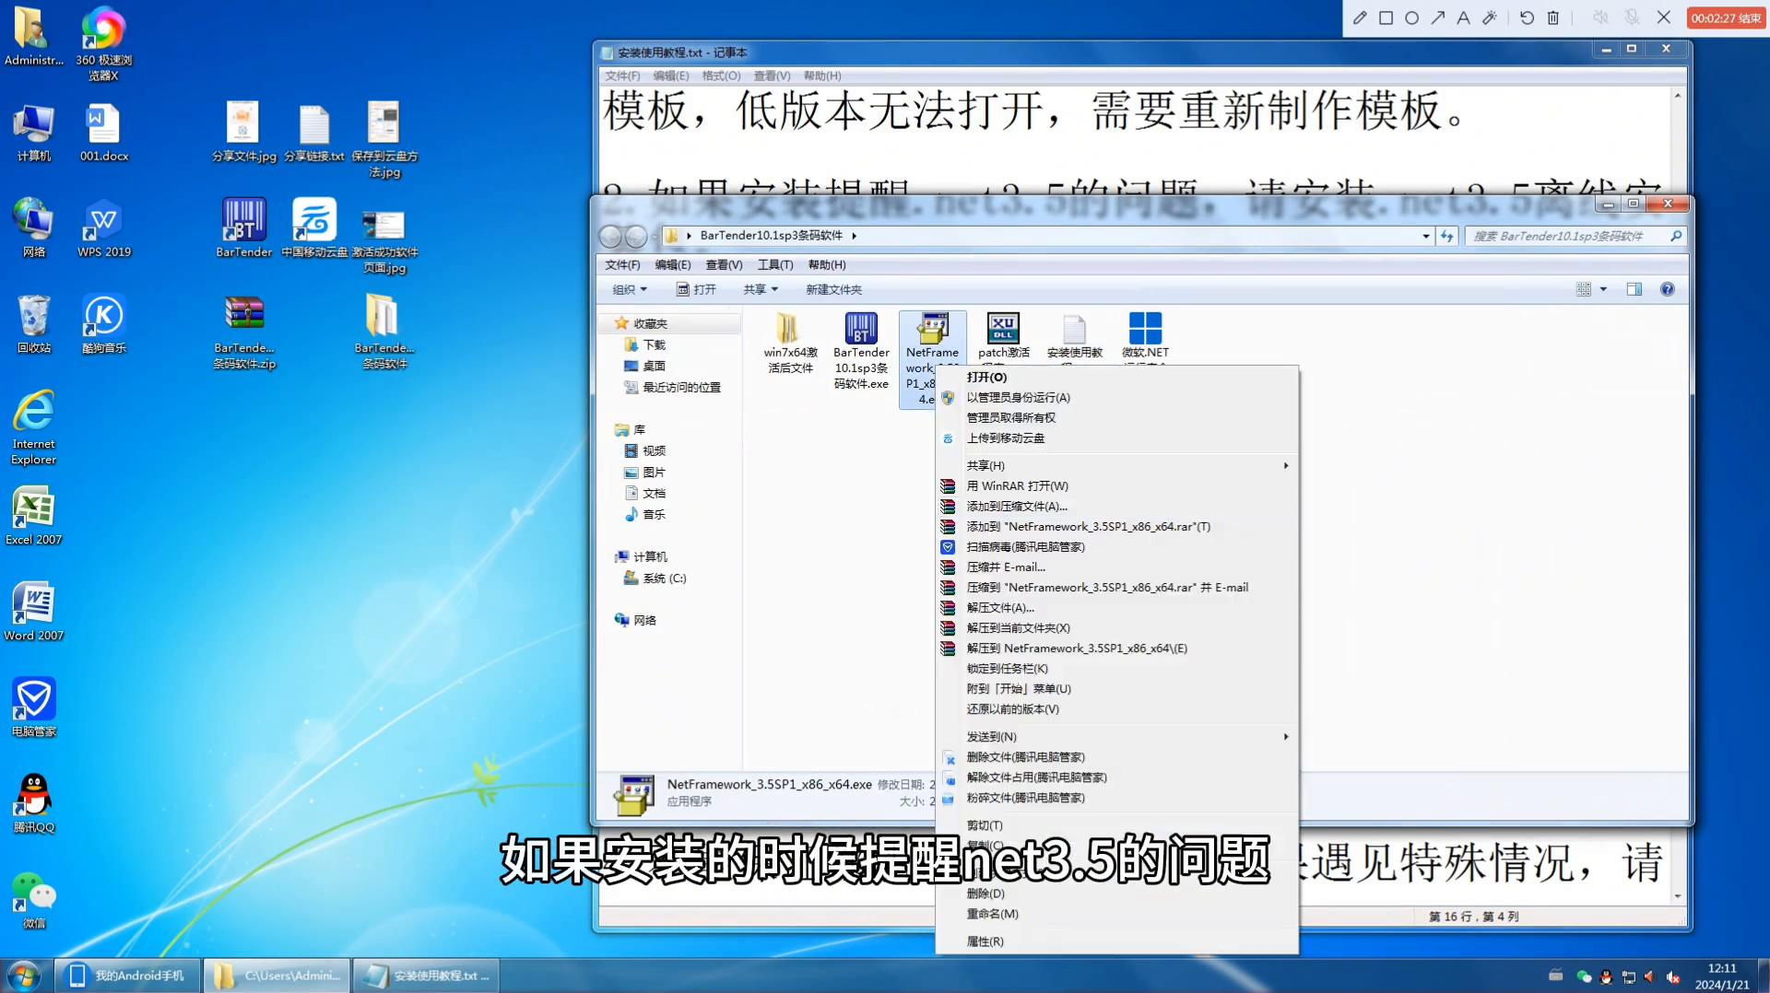Screen dimensions: 1770x993
Task: Click the Explorer help question mark icon
Action: pyautogui.click(x=1667, y=289)
